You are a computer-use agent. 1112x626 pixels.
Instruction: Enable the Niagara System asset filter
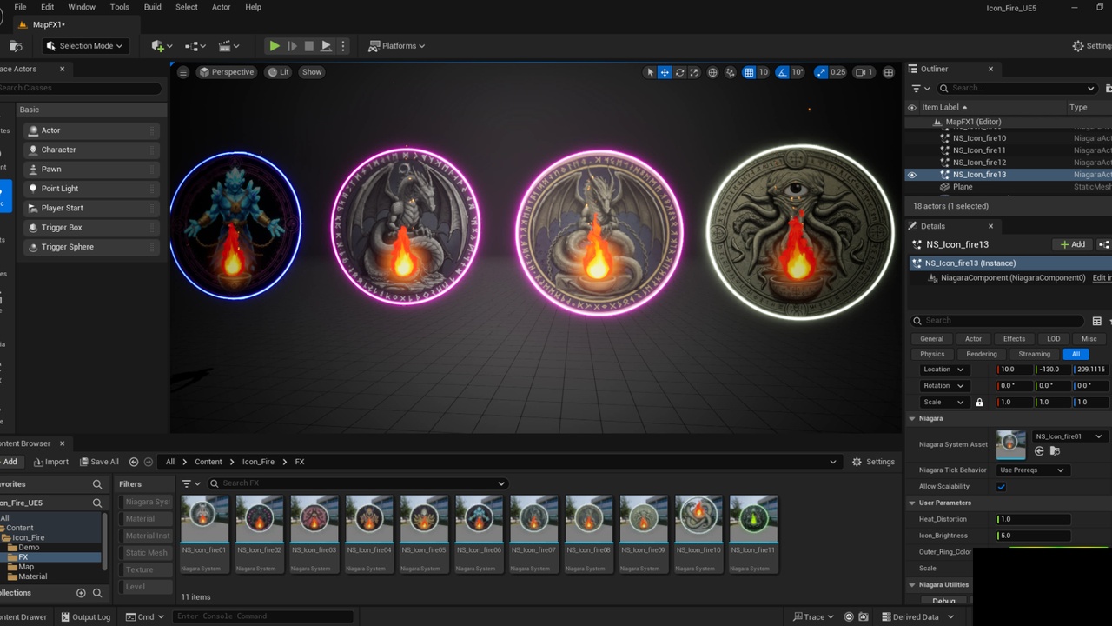coord(146,502)
